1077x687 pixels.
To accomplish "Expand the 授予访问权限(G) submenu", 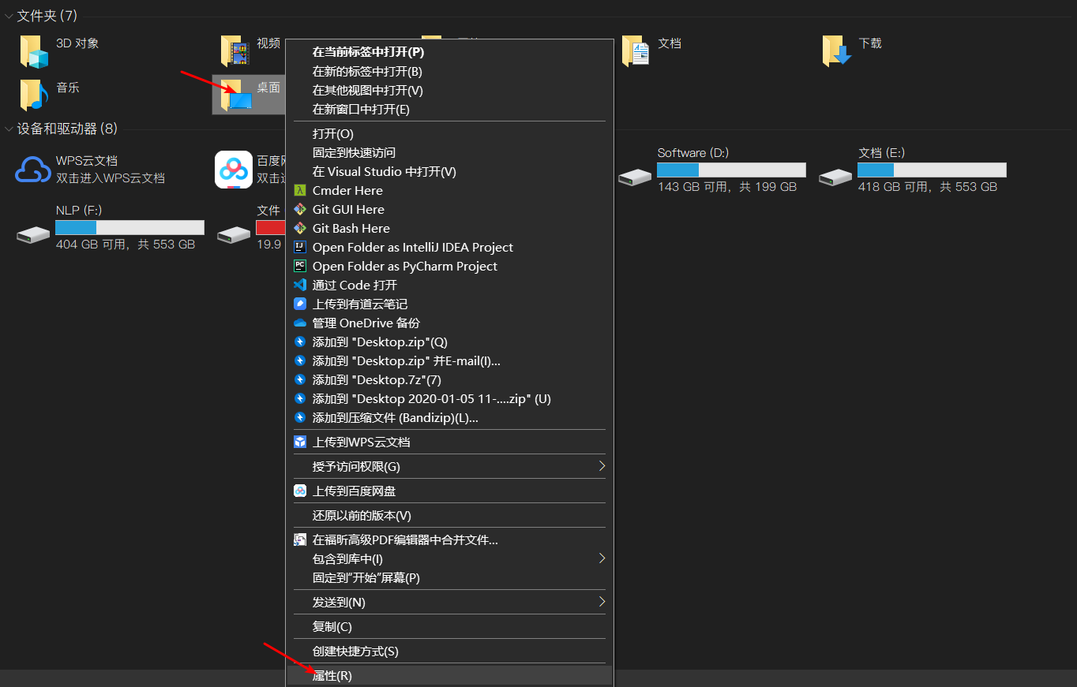I will [601, 466].
